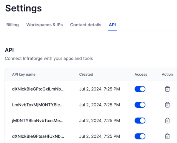Viewport: 177px width, 143px height.
Task: Click the Action column header
Action: pyautogui.click(x=167, y=74)
